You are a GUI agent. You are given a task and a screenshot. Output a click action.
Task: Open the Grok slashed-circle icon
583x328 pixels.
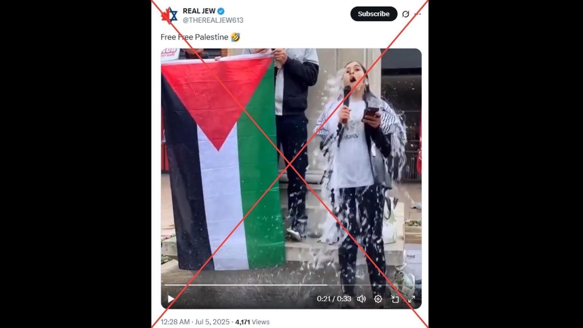405,14
